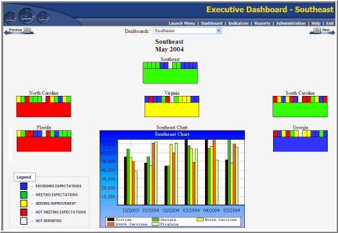Viewport: 338px width, 233px height.
Task: Select the Dashboard menu item
Action: [x=211, y=23]
